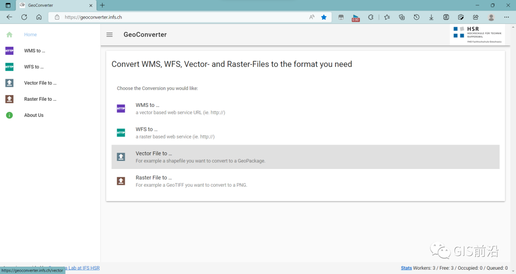
Task: Open the favorites list toolbar icon
Action: point(387,17)
